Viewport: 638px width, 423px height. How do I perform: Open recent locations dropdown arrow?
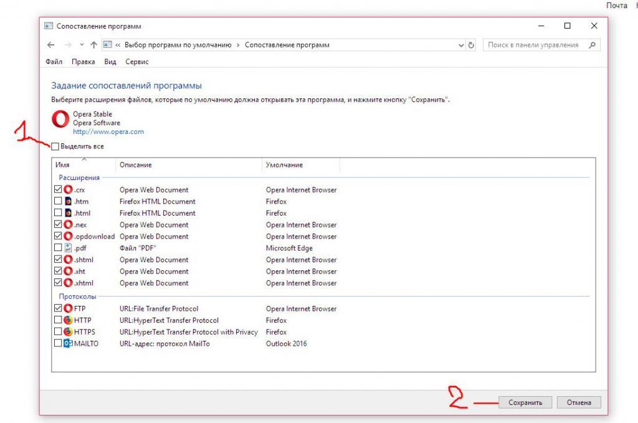click(82, 45)
